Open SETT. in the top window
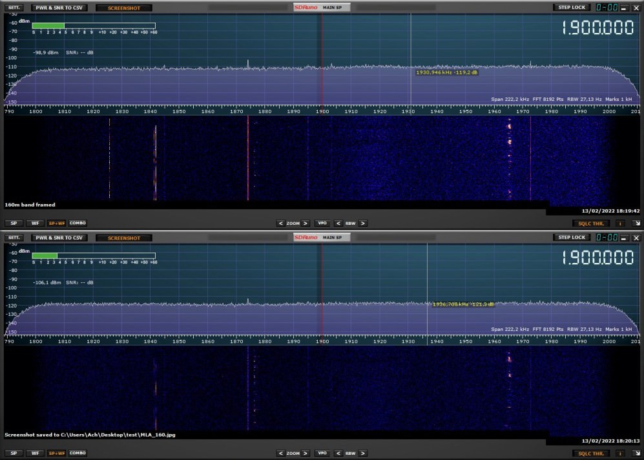 (x=14, y=8)
